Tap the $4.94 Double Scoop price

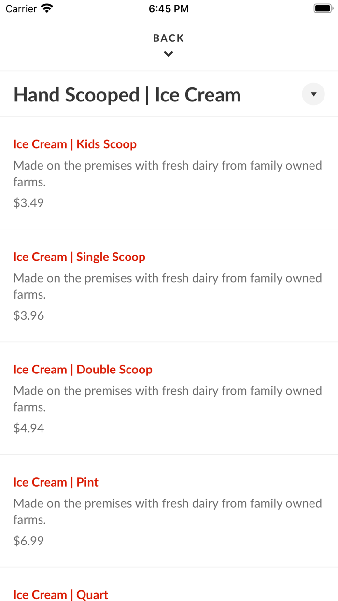point(28,428)
